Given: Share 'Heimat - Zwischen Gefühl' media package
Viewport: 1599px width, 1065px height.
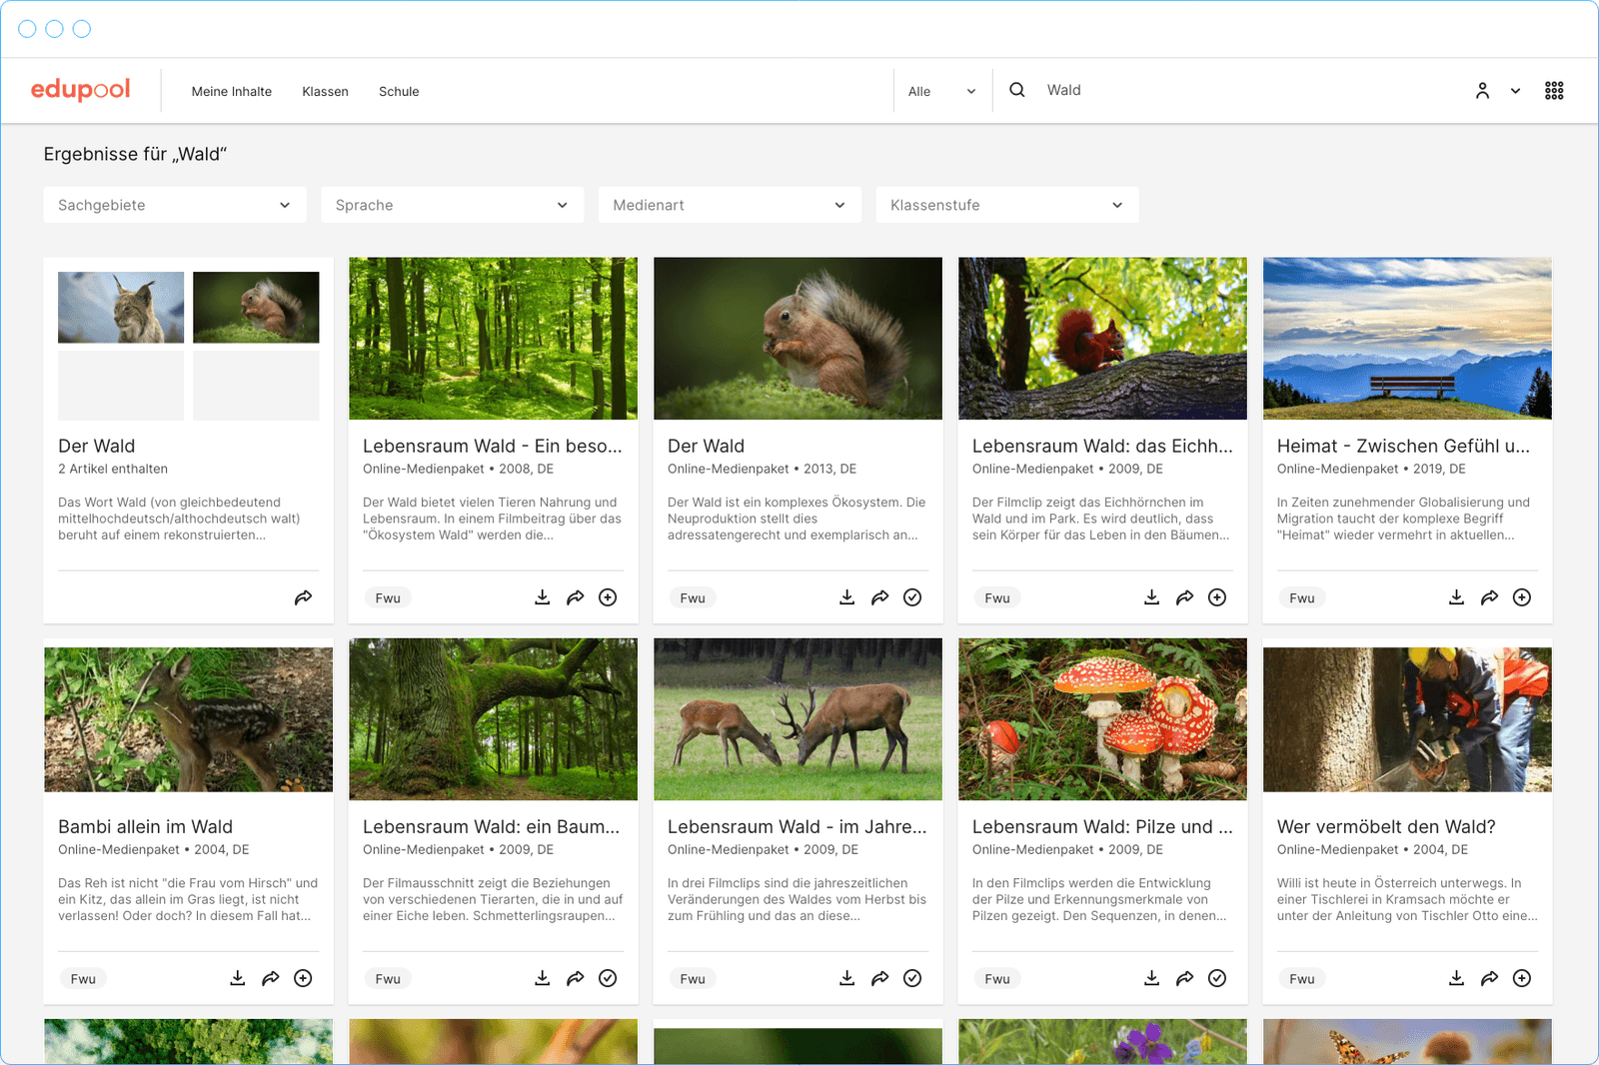Looking at the screenshot, I should pyautogui.click(x=1489, y=597).
